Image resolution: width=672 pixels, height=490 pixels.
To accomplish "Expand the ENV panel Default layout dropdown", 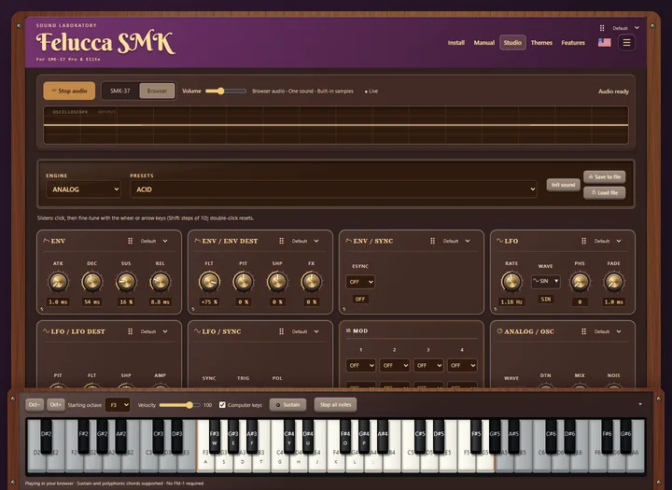I will (x=154, y=241).
